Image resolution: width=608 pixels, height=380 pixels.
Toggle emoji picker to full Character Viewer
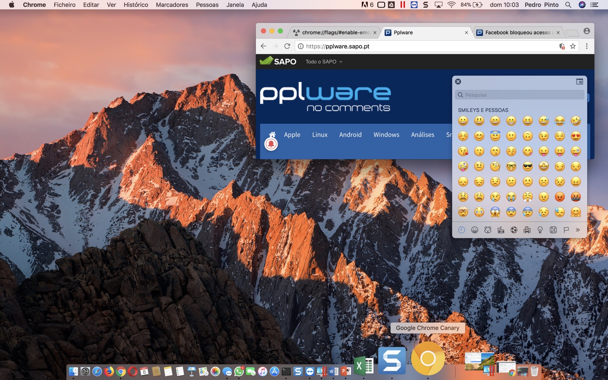pos(579,81)
